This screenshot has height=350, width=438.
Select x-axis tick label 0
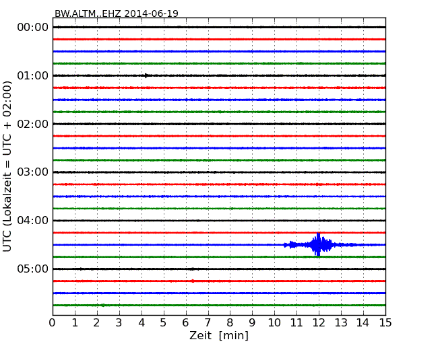click(x=53, y=323)
